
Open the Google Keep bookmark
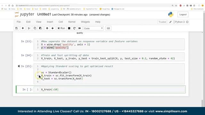[105, 9]
